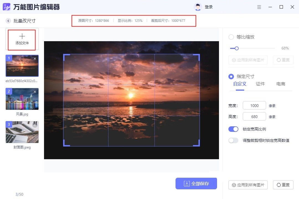This screenshot has height=199, width=299.
Task: Click the 登录 link in title bar
Action: pos(209,7)
